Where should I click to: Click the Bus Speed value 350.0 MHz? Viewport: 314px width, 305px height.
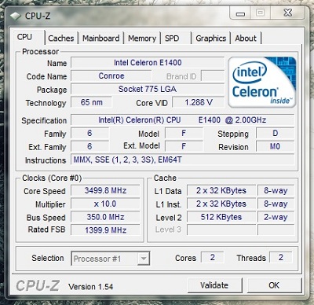point(105,217)
